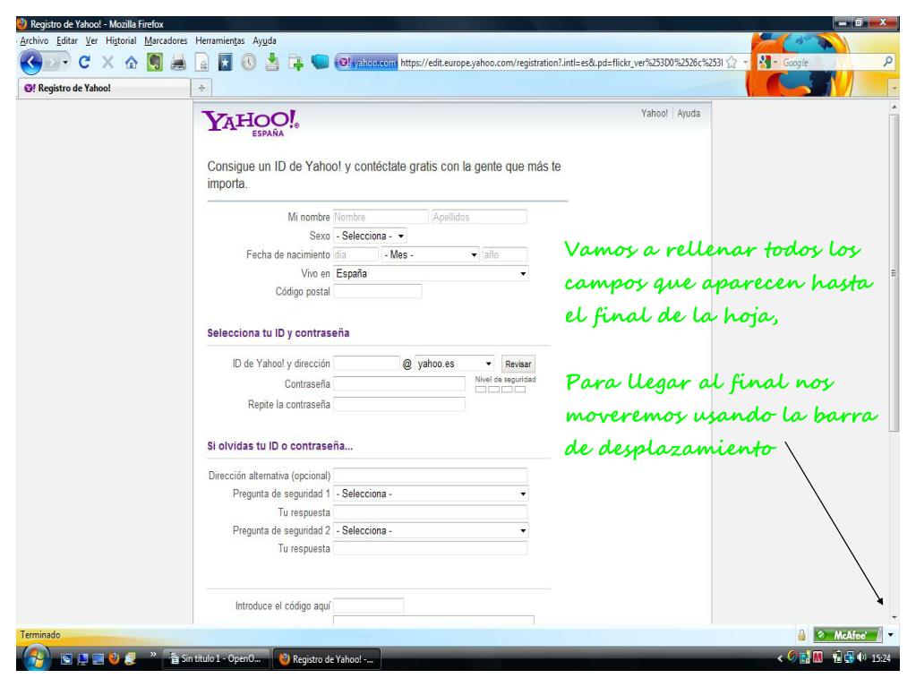Click the yahoo.com site identity badge
Viewport: 916px width, 687px height.
coord(368,63)
